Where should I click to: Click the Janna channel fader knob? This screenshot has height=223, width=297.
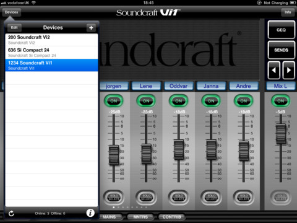[211, 150]
